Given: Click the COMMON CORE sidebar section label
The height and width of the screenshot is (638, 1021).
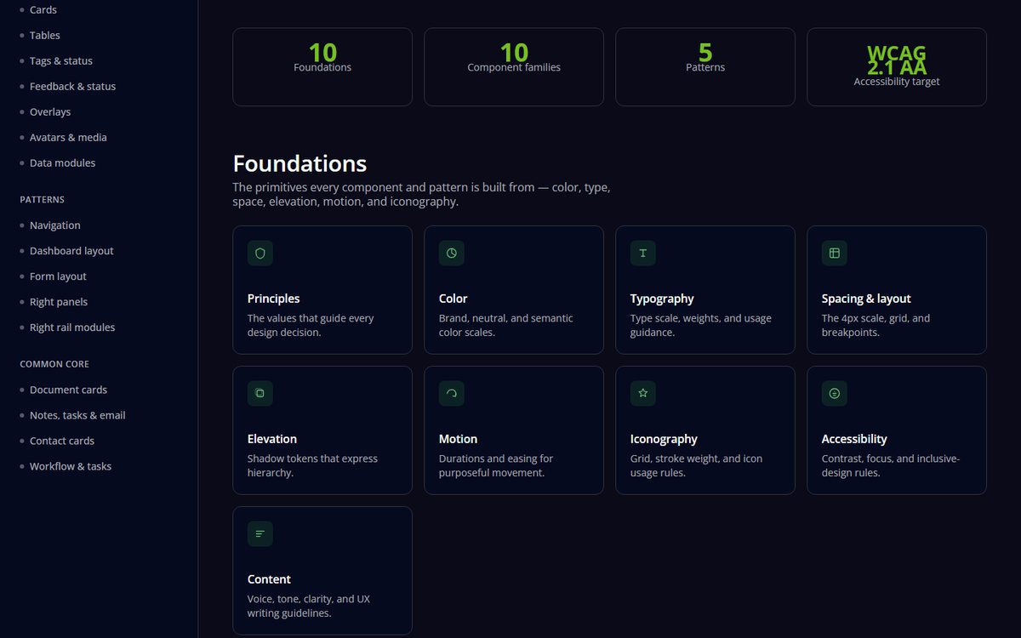Looking at the screenshot, I should click(x=54, y=364).
